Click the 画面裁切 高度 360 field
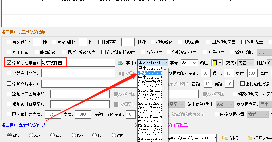This screenshot has height=142, width=272. click(x=83, y=114)
